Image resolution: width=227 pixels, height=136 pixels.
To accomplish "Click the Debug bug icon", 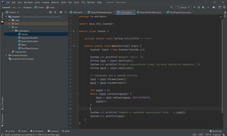I will [x=199, y=7].
